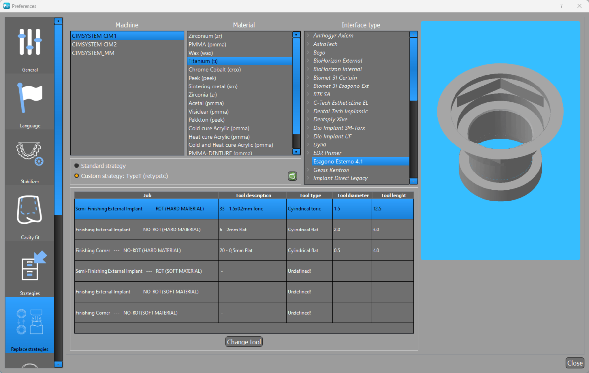Select Visiclear (pmma) material

point(240,112)
